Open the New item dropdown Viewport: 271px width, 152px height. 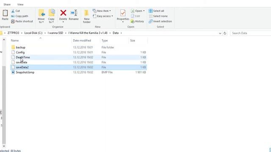tap(102, 11)
